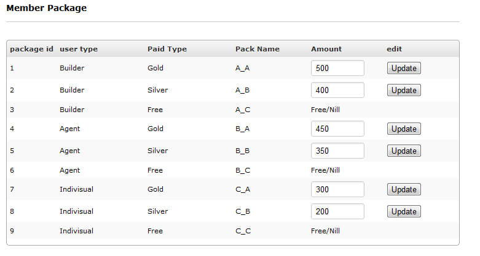This screenshot has width=480, height=256.
Task: Click the "user type" column header
Action: pos(79,49)
